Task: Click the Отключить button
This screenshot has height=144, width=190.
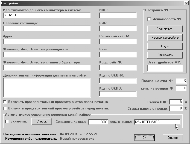Action: click(x=165, y=55)
